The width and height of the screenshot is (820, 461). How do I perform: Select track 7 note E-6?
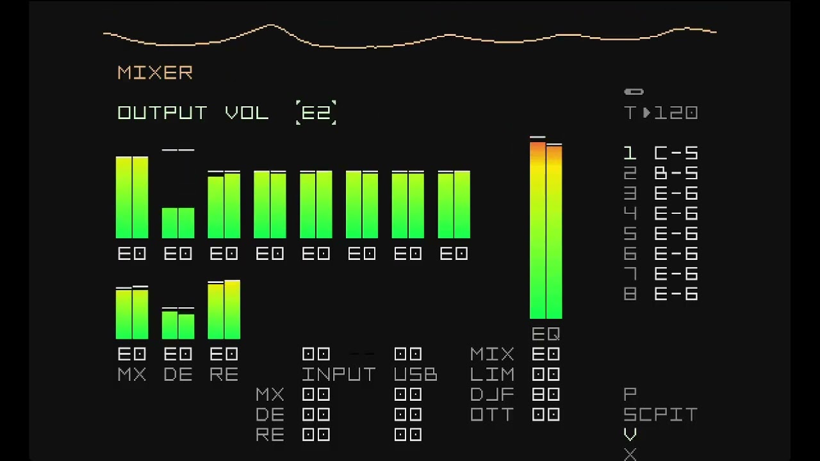(676, 273)
